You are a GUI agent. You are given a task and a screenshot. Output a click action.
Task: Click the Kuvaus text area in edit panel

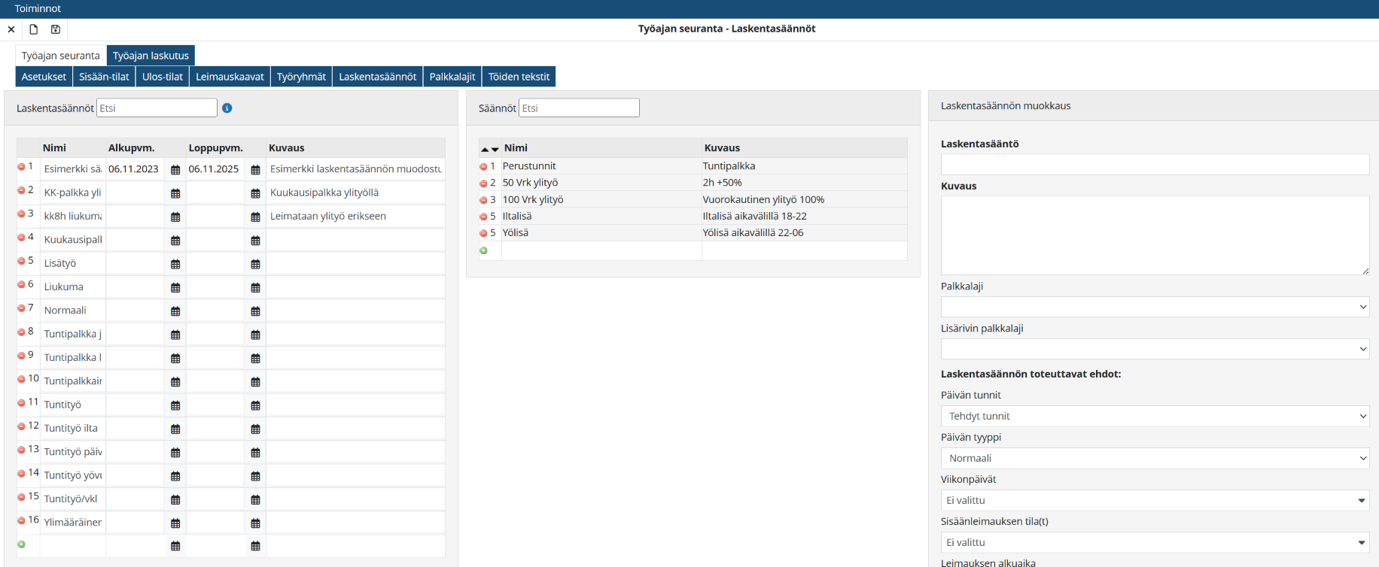[x=1154, y=235]
